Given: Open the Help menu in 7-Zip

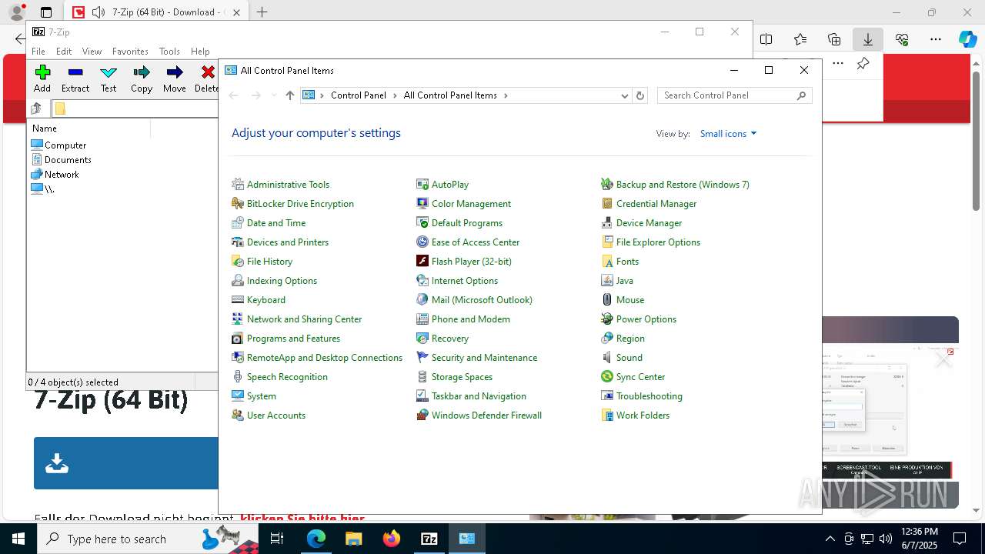Looking at the screenshot, I should pyautogui.click(x=200, y=52).
